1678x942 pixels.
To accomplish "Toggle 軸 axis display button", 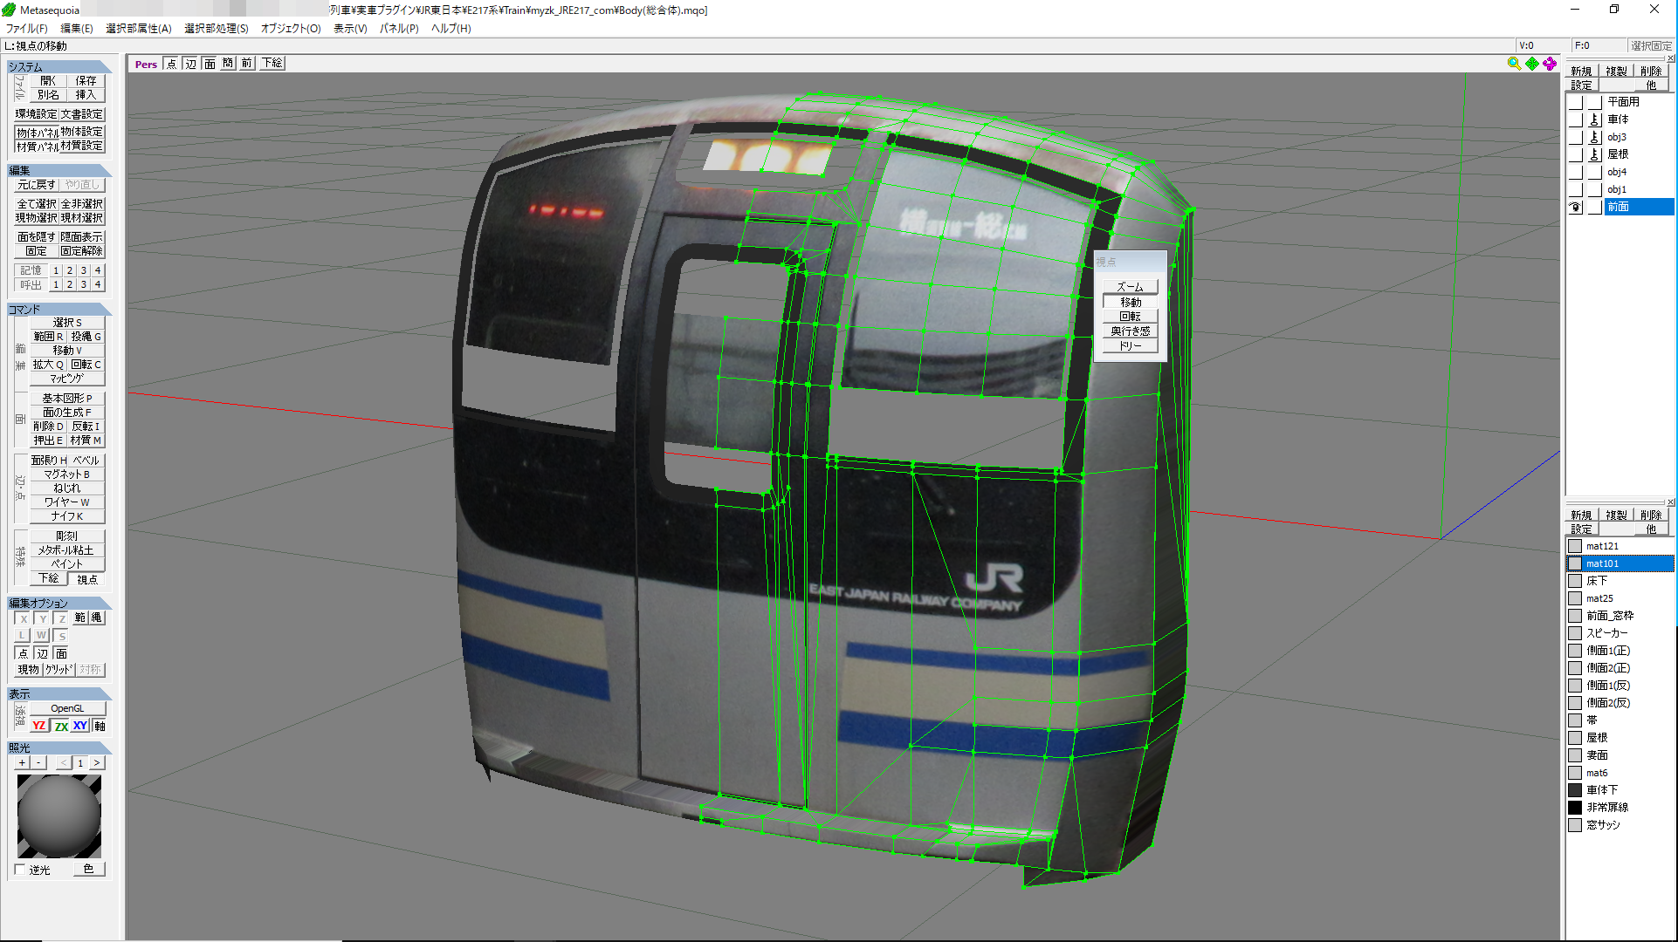I will point(100,726).
